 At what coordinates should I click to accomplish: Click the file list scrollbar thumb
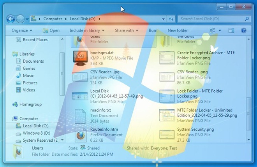249,114
